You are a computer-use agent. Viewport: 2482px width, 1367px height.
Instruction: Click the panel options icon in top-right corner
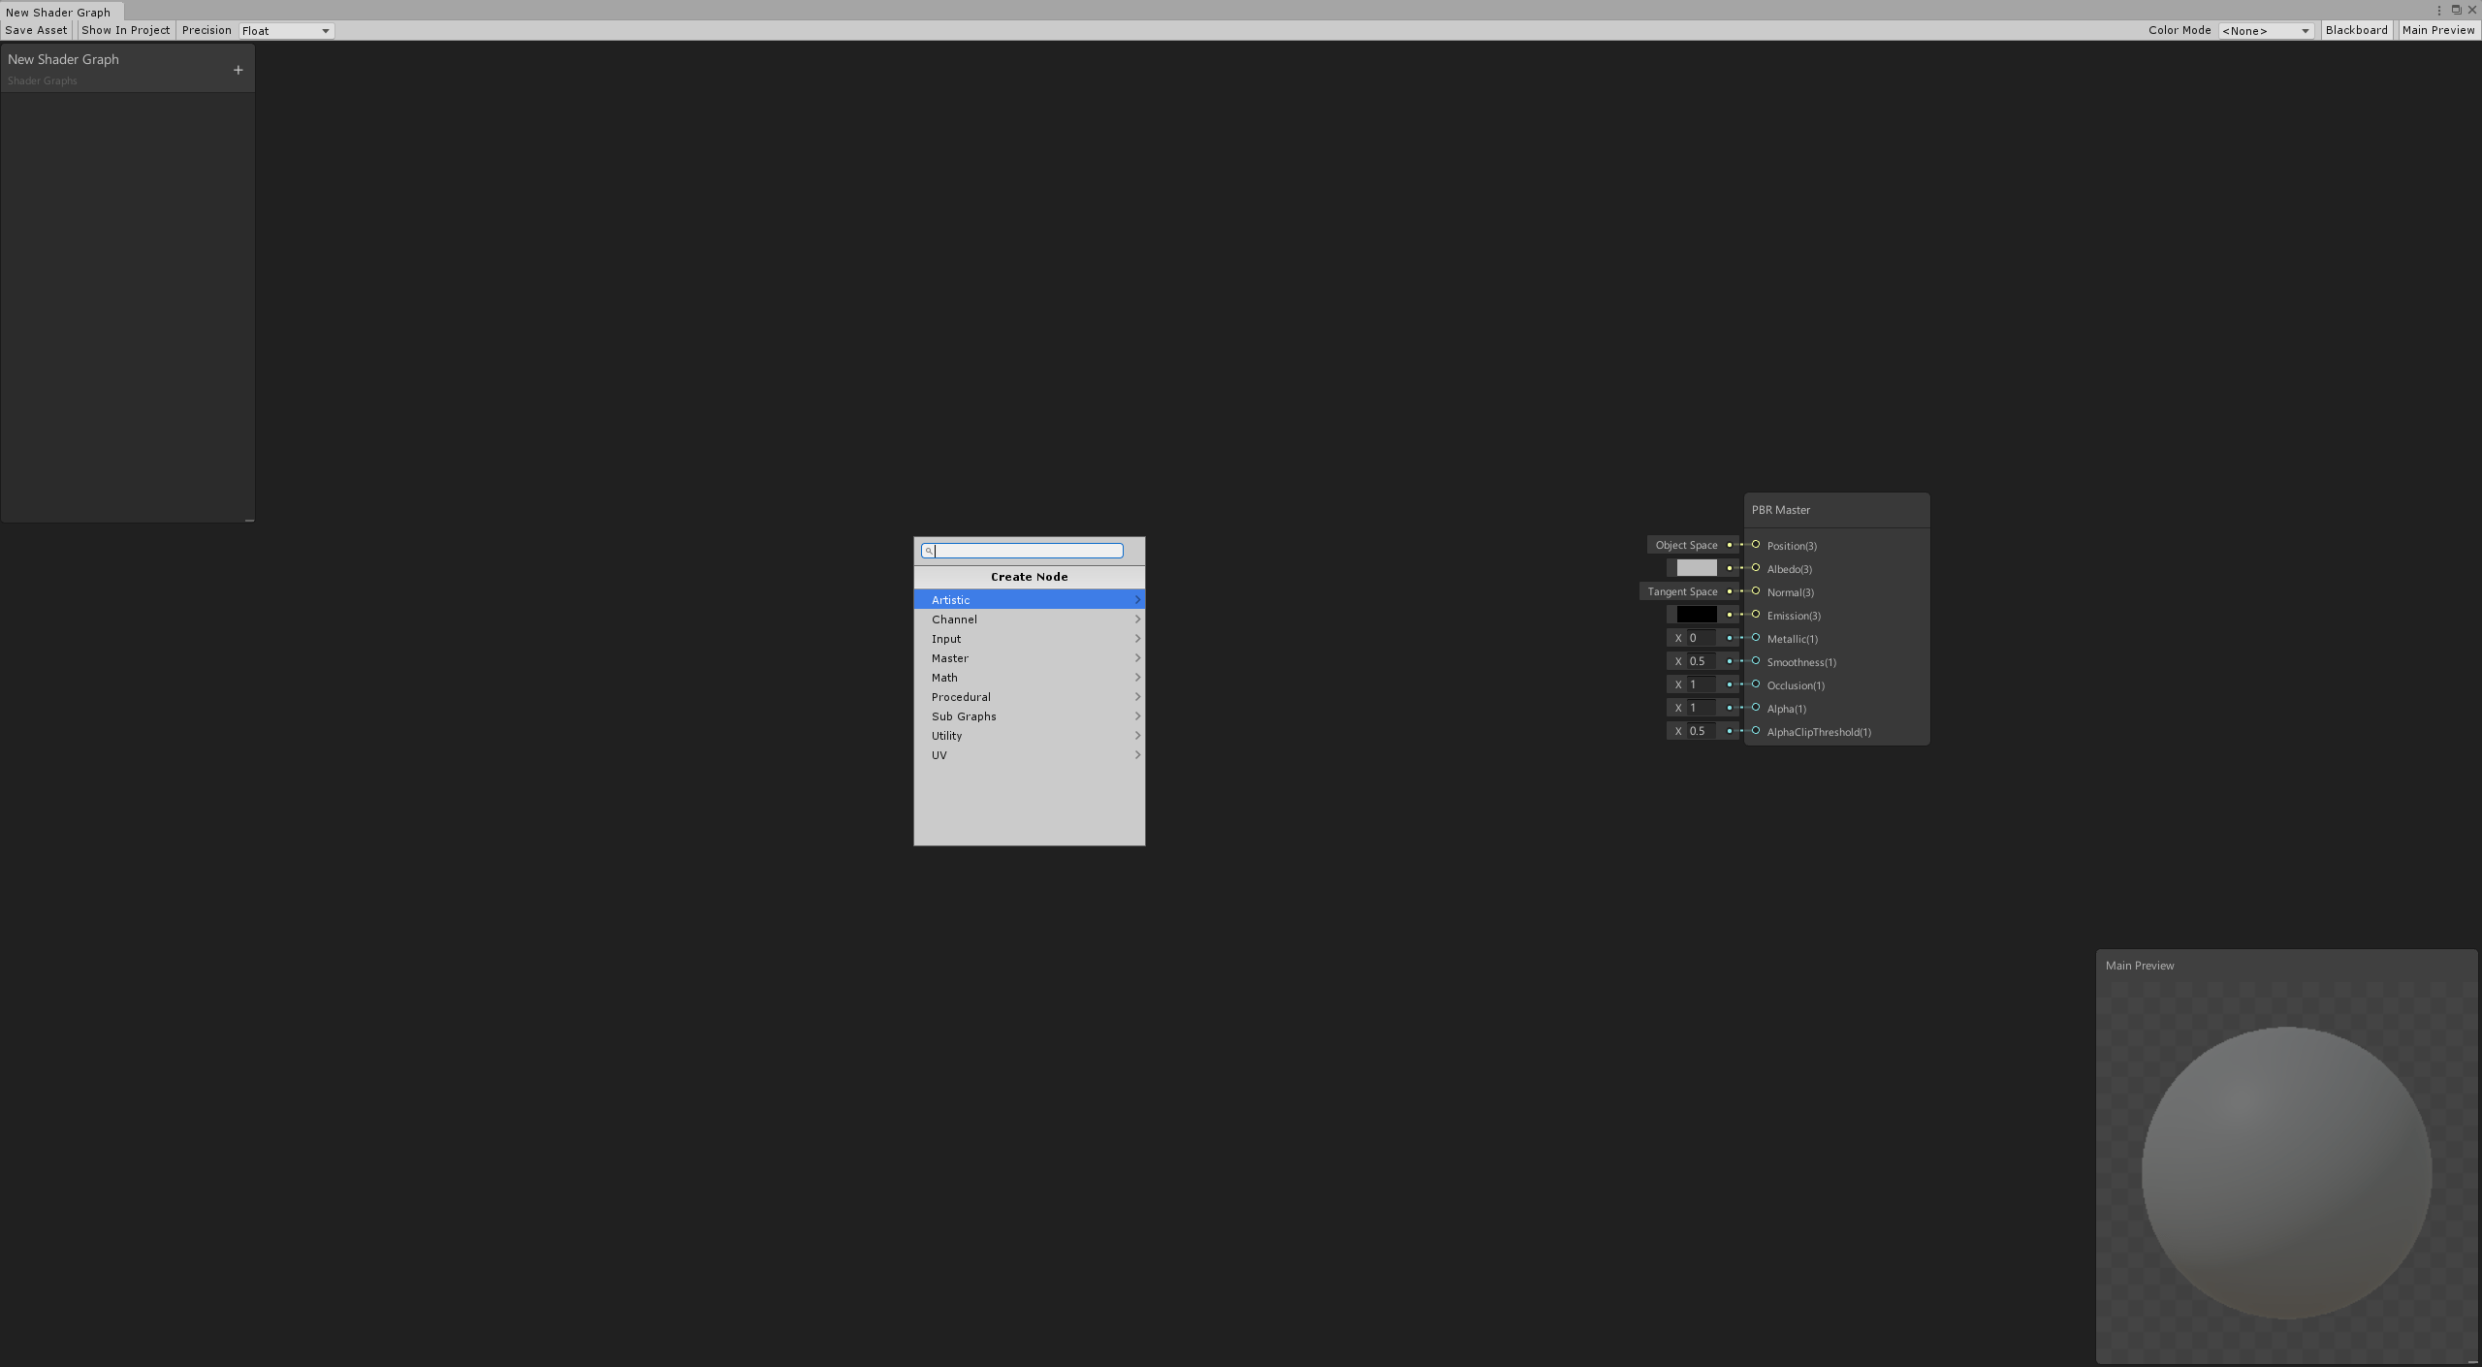[2441, 10]
